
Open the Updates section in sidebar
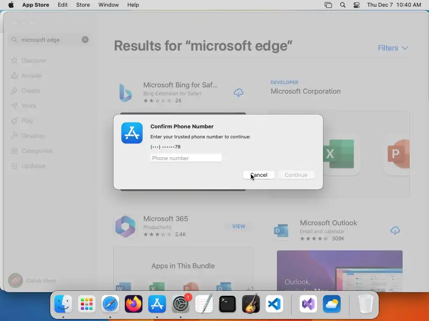pyautogui.click(x=28, y=166)
